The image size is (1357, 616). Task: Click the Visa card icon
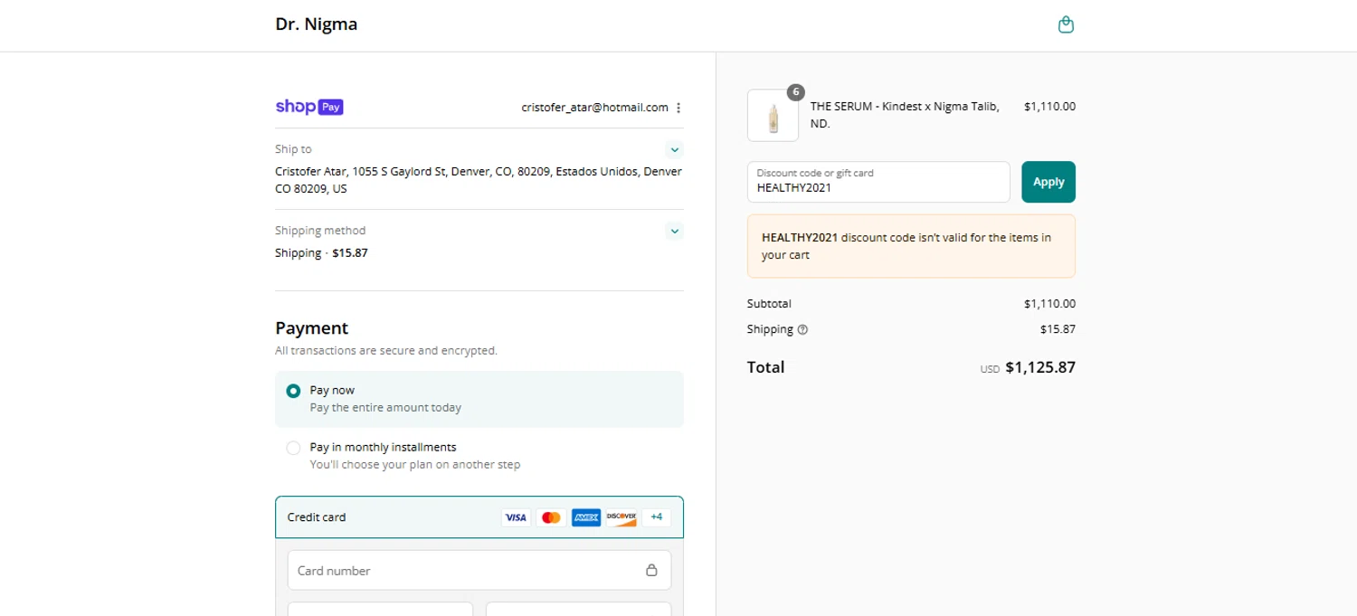516,517
